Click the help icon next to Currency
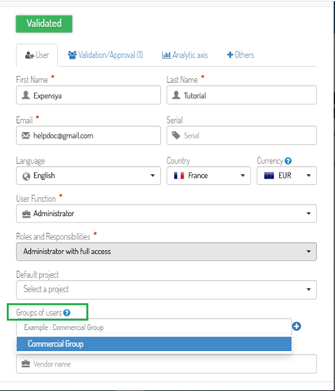Screen dimensions: 335x391 [288, 161]
